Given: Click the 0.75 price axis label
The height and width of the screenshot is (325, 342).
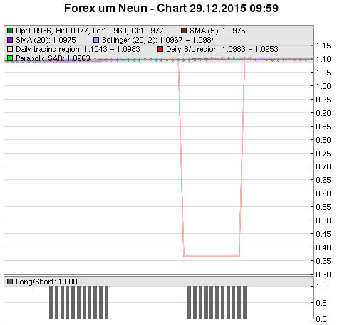Looking at the screenshot, I should point(323,154).
